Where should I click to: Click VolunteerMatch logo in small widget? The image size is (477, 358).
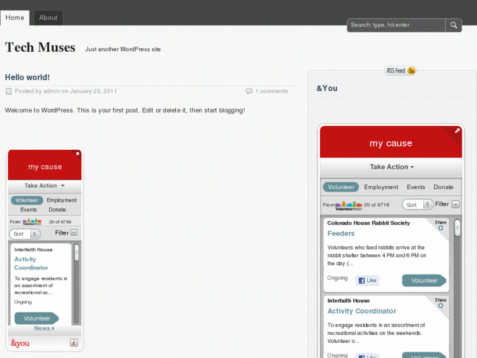[32, 222]
